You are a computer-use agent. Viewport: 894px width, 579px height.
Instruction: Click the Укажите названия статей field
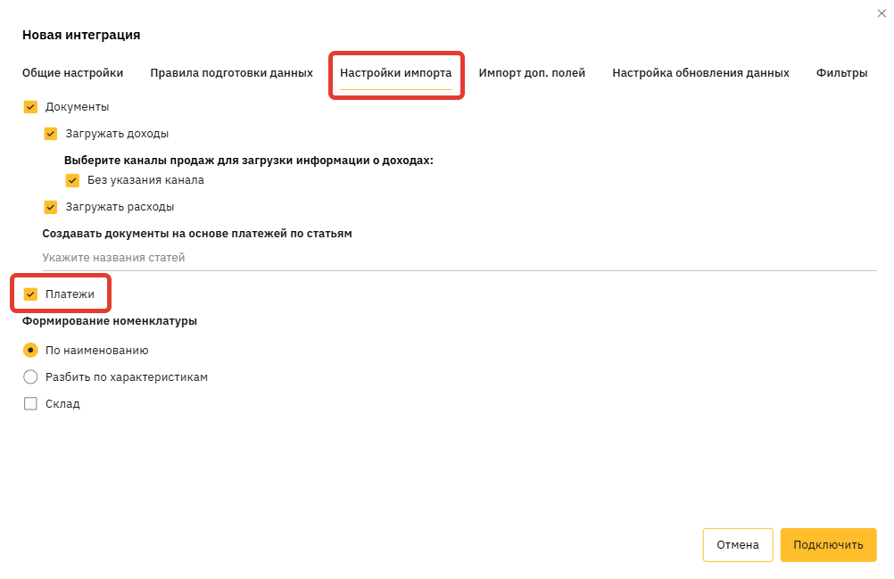point(459,258)
